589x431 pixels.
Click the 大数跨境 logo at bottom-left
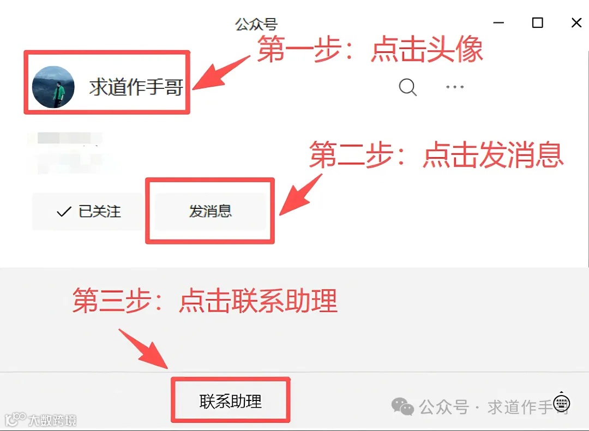(40, 420)
